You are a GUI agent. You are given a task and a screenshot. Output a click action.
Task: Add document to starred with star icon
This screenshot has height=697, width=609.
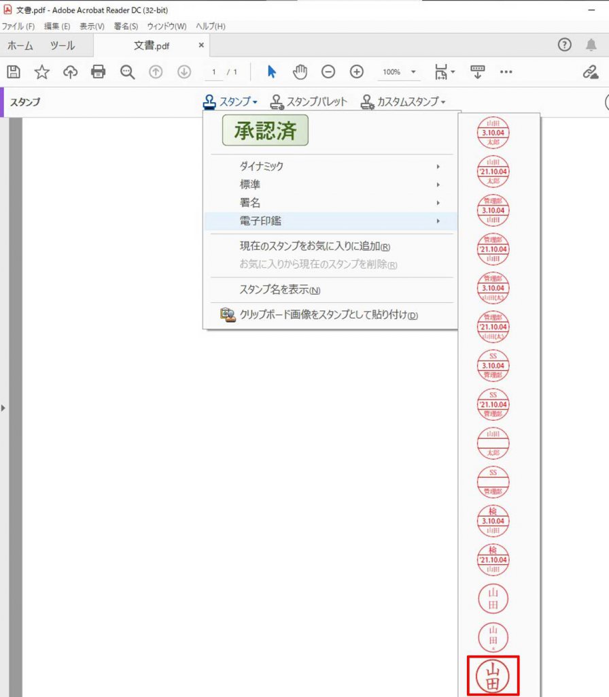(41, 71)
